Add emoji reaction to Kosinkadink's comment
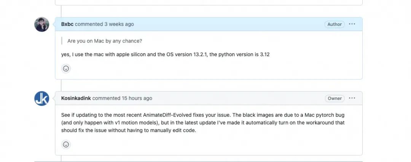This screenshot has height=162, width=411. [x=66, y=145]
